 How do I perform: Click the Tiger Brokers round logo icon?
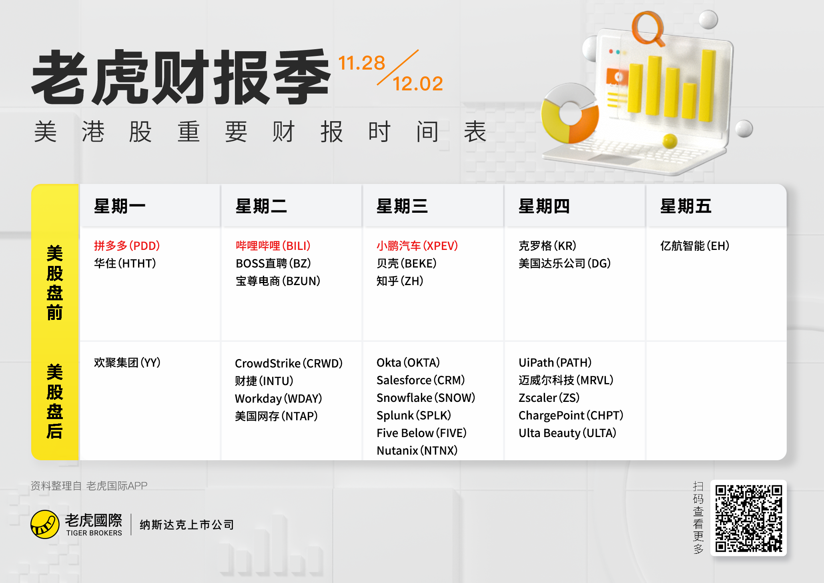(x=45, y=524)
